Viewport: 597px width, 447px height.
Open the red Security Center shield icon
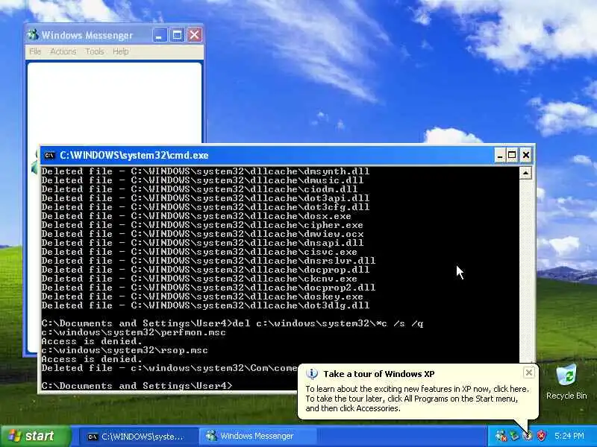pos(541,436)
